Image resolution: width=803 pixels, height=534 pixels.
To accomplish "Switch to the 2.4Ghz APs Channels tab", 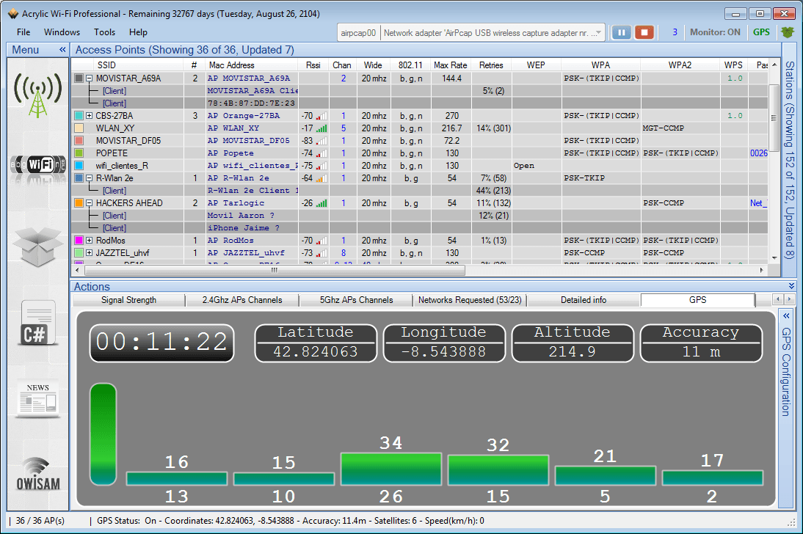I will pos(241,300).
